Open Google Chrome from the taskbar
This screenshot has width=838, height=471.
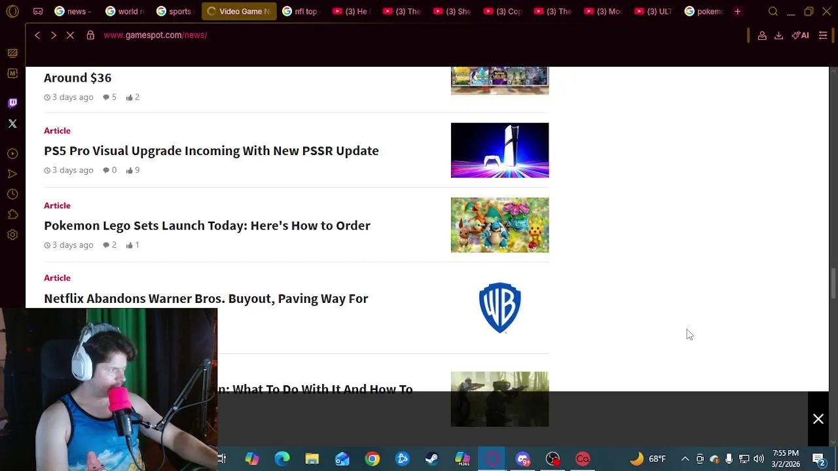coord(373,459)
